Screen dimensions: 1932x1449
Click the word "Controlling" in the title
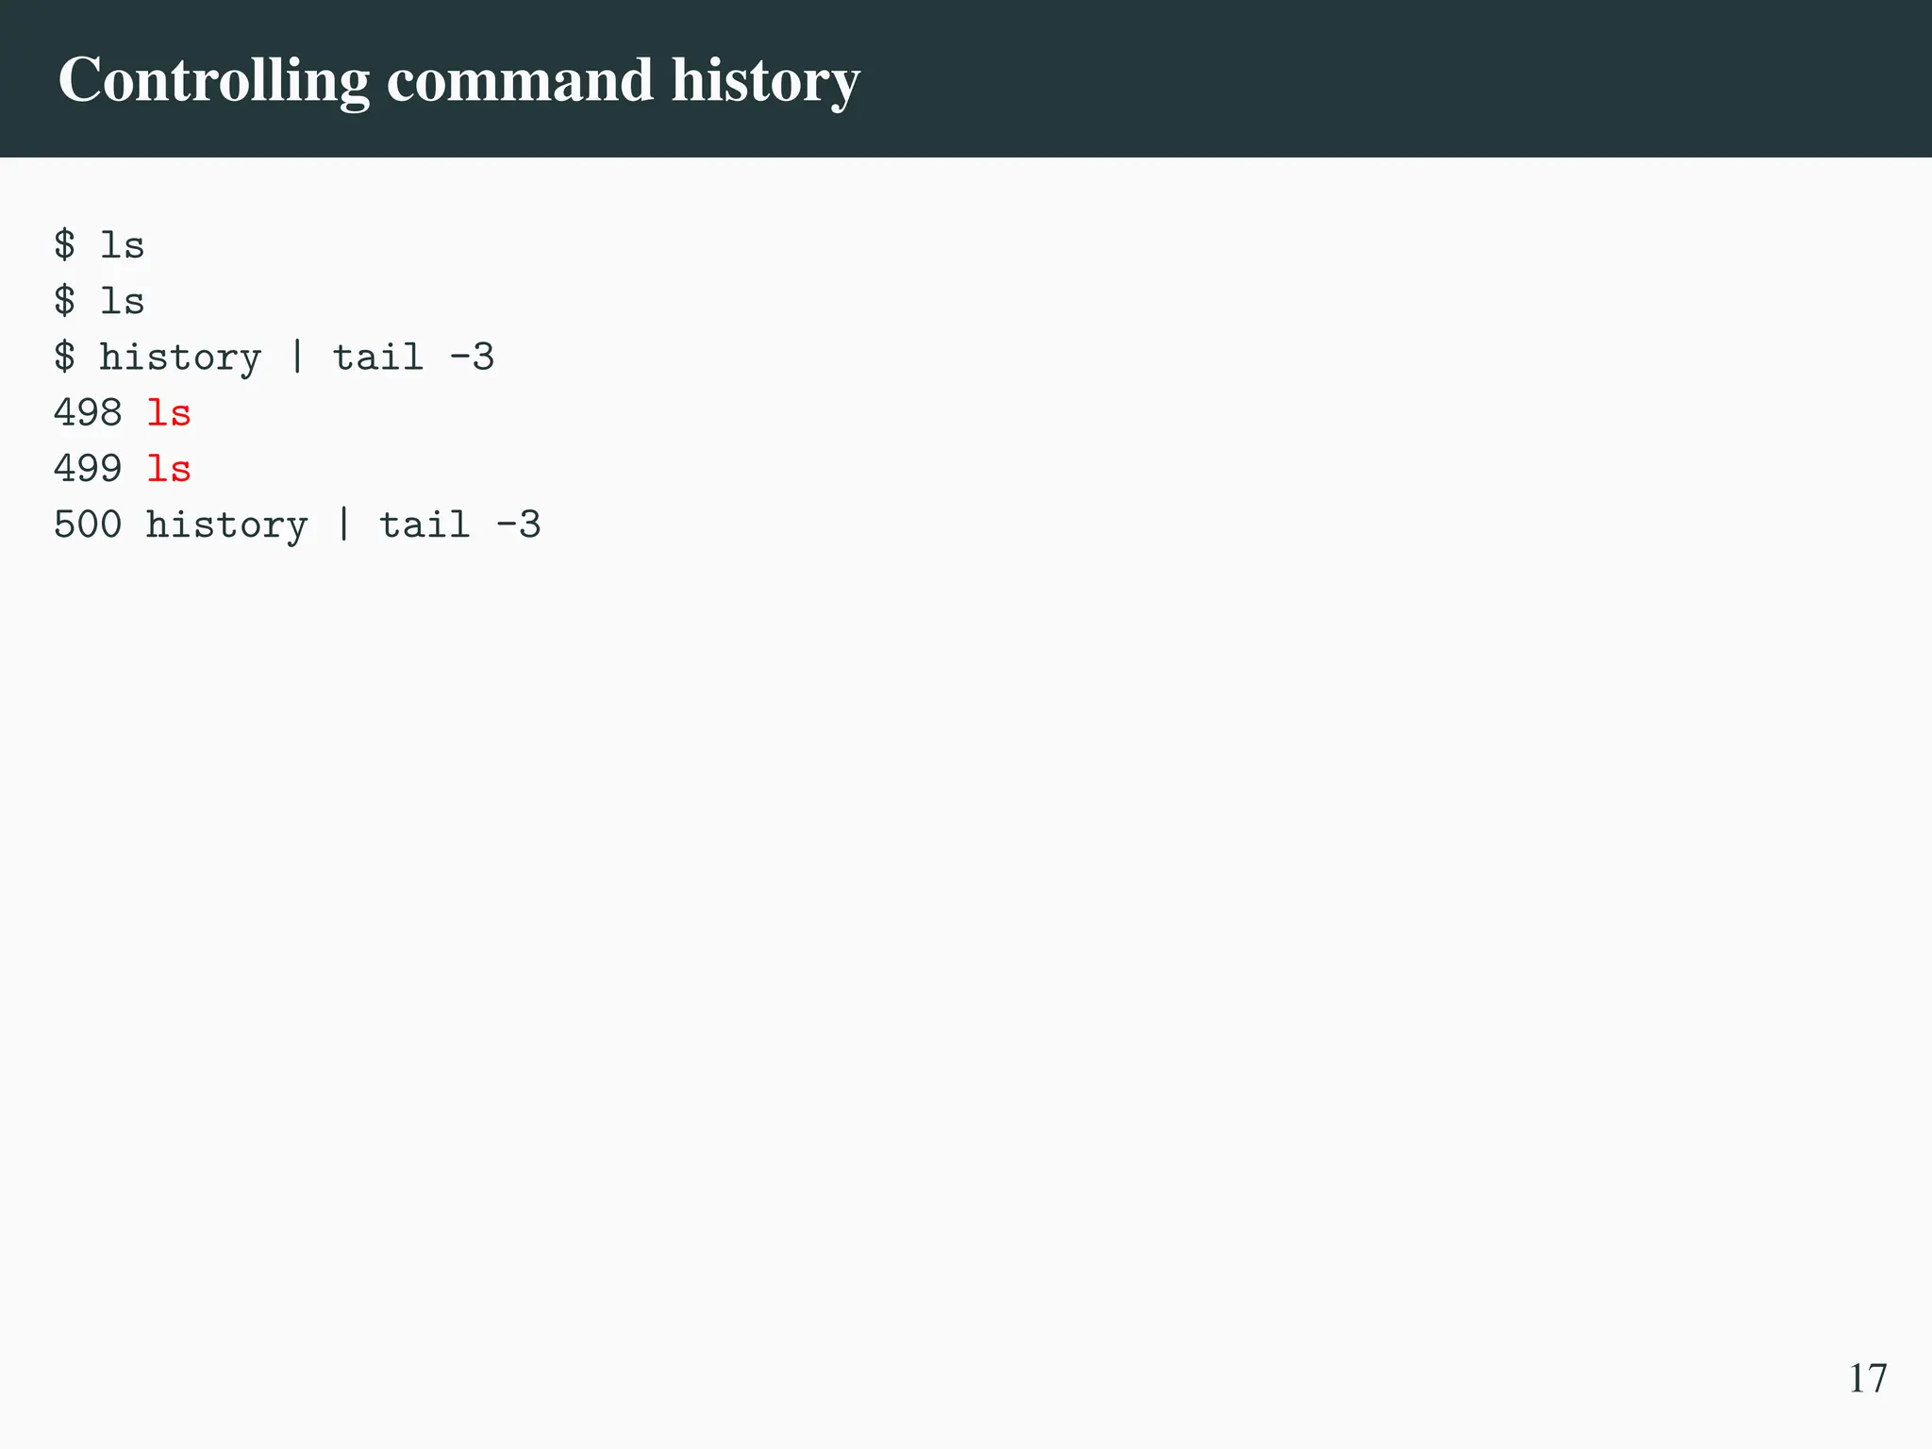coord(214,80)
